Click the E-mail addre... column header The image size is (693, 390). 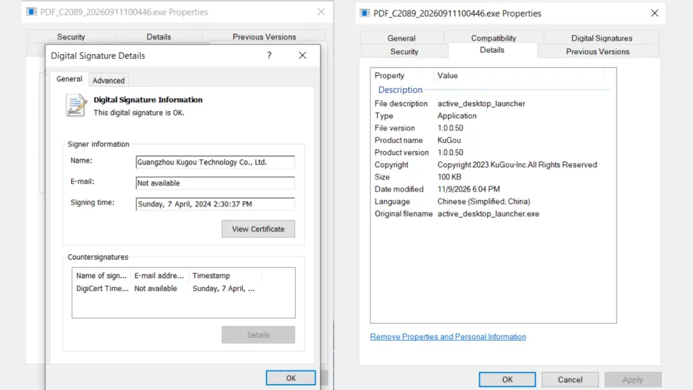(x=159, y=276)
